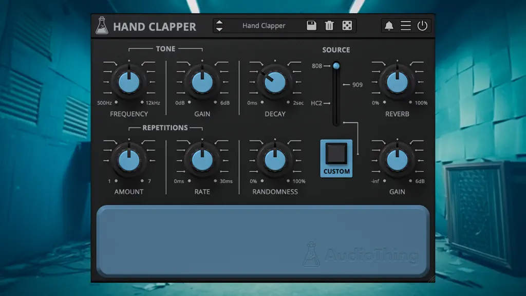Click the SOURCE slider handle at 808
Screen dimensions: 526x296
336,66
